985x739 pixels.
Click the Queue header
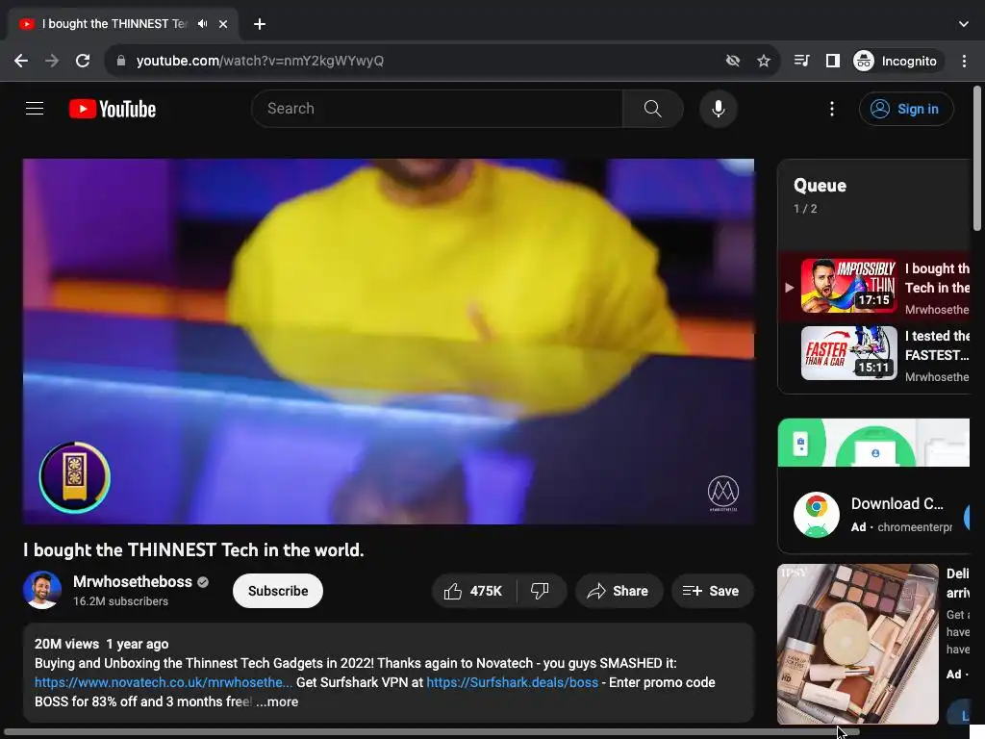pos(820,186)
